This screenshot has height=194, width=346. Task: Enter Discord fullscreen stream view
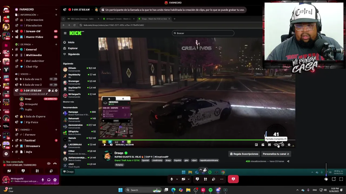click(341, 179)
